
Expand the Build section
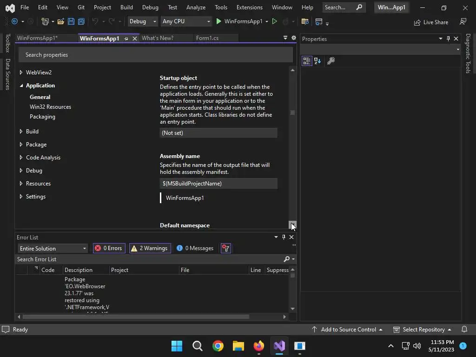[x=21, y=132]
